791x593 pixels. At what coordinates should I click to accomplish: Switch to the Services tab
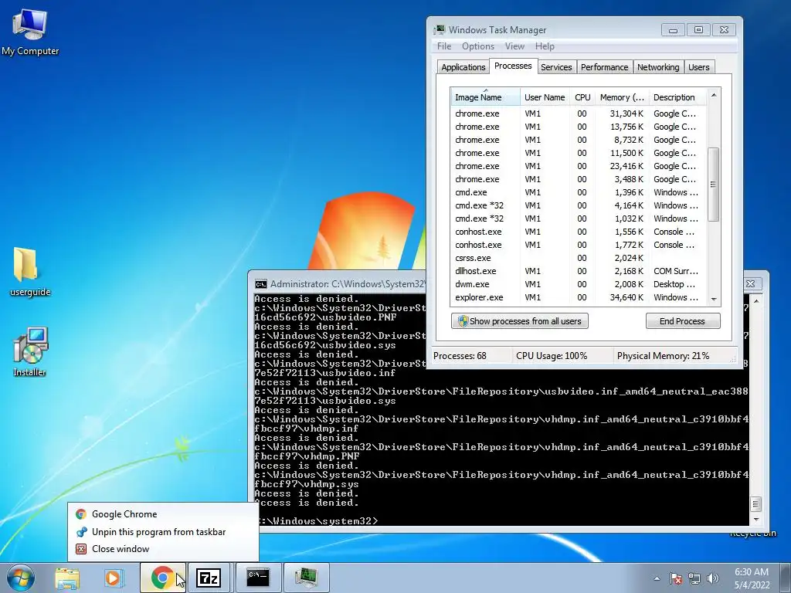coord(556,67)
